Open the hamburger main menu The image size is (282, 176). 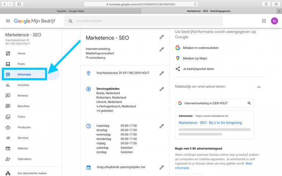[8, 21]
